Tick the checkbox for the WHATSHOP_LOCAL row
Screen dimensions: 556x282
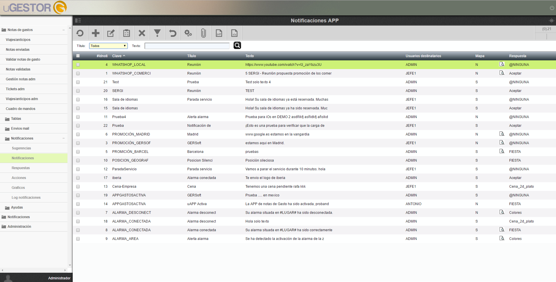78,65
